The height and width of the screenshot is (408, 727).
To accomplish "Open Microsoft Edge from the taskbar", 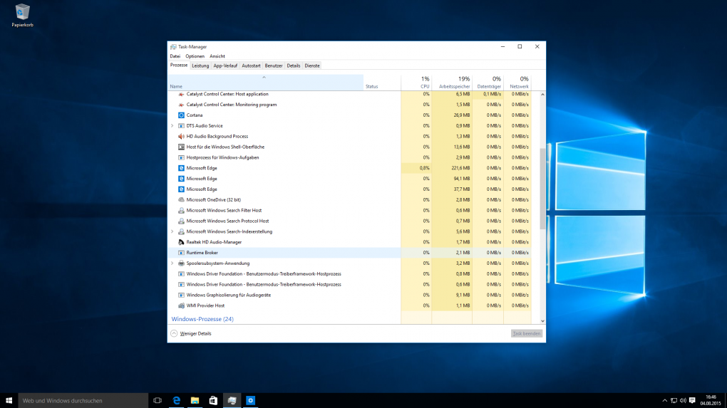I will pyautogui.click(x=177, y=401).
